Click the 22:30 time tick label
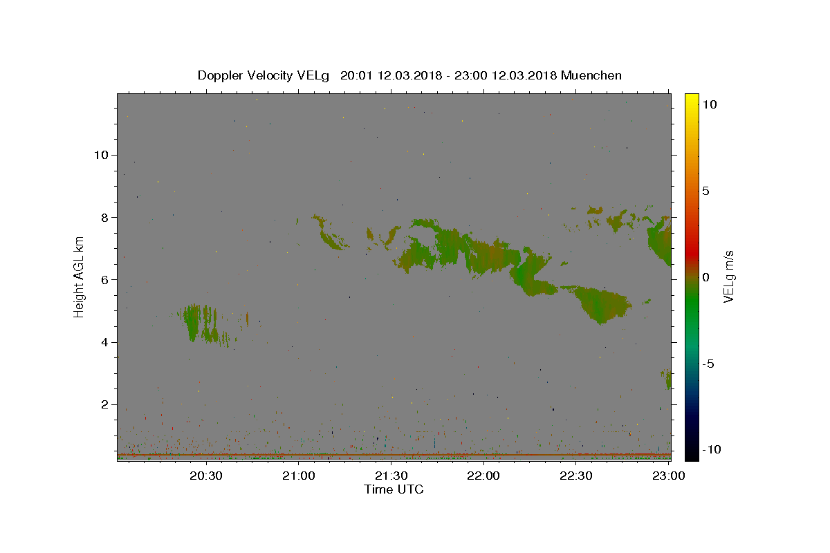The height and width of the screenshot is (553, 830). [575, 476]
